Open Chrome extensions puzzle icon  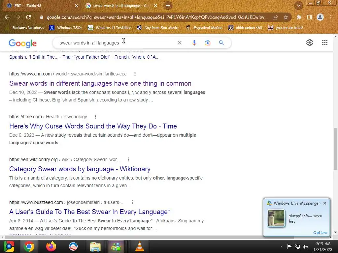299,17
